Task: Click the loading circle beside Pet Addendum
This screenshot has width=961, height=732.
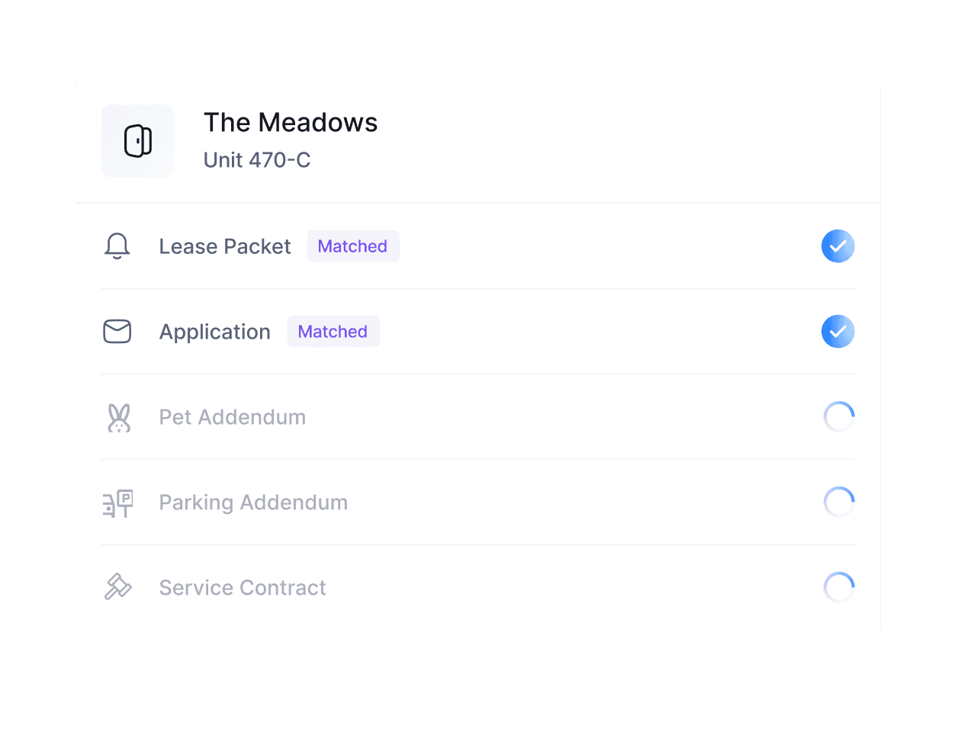Action: pyautogui.click(x=839, y=417)
